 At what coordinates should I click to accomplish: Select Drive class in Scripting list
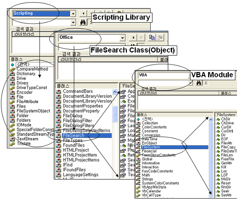pos(21,79)
